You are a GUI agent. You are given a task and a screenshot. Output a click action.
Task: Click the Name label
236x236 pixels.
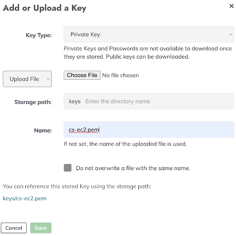coord(43,130)
